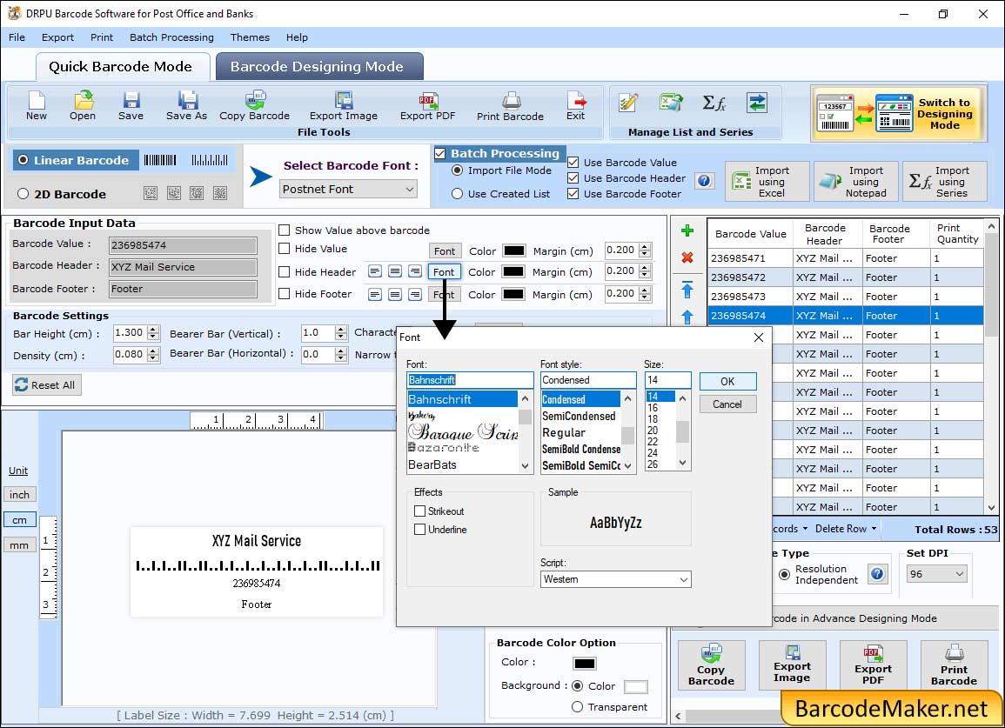The image size is (1005, 728).
Task: Select Use Created List option
Action: [457, 194]
